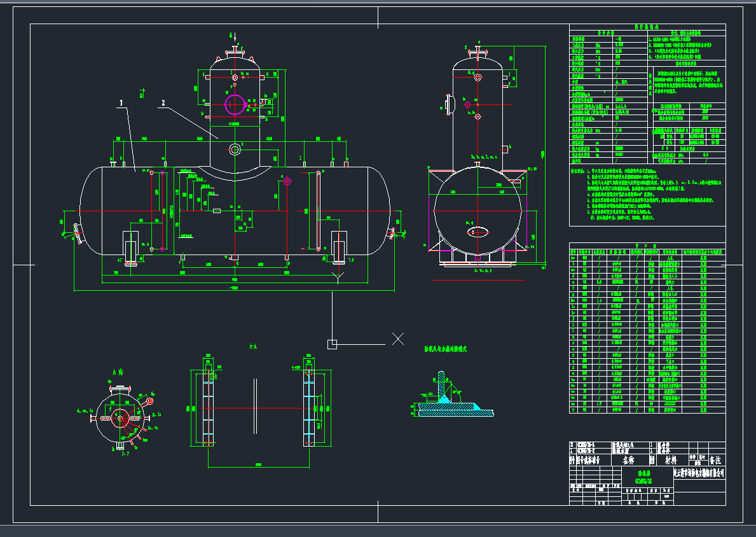Screen dimensions: 756x537
Task: Select the elliptical manhole in the side view
Action: (478, 232)
